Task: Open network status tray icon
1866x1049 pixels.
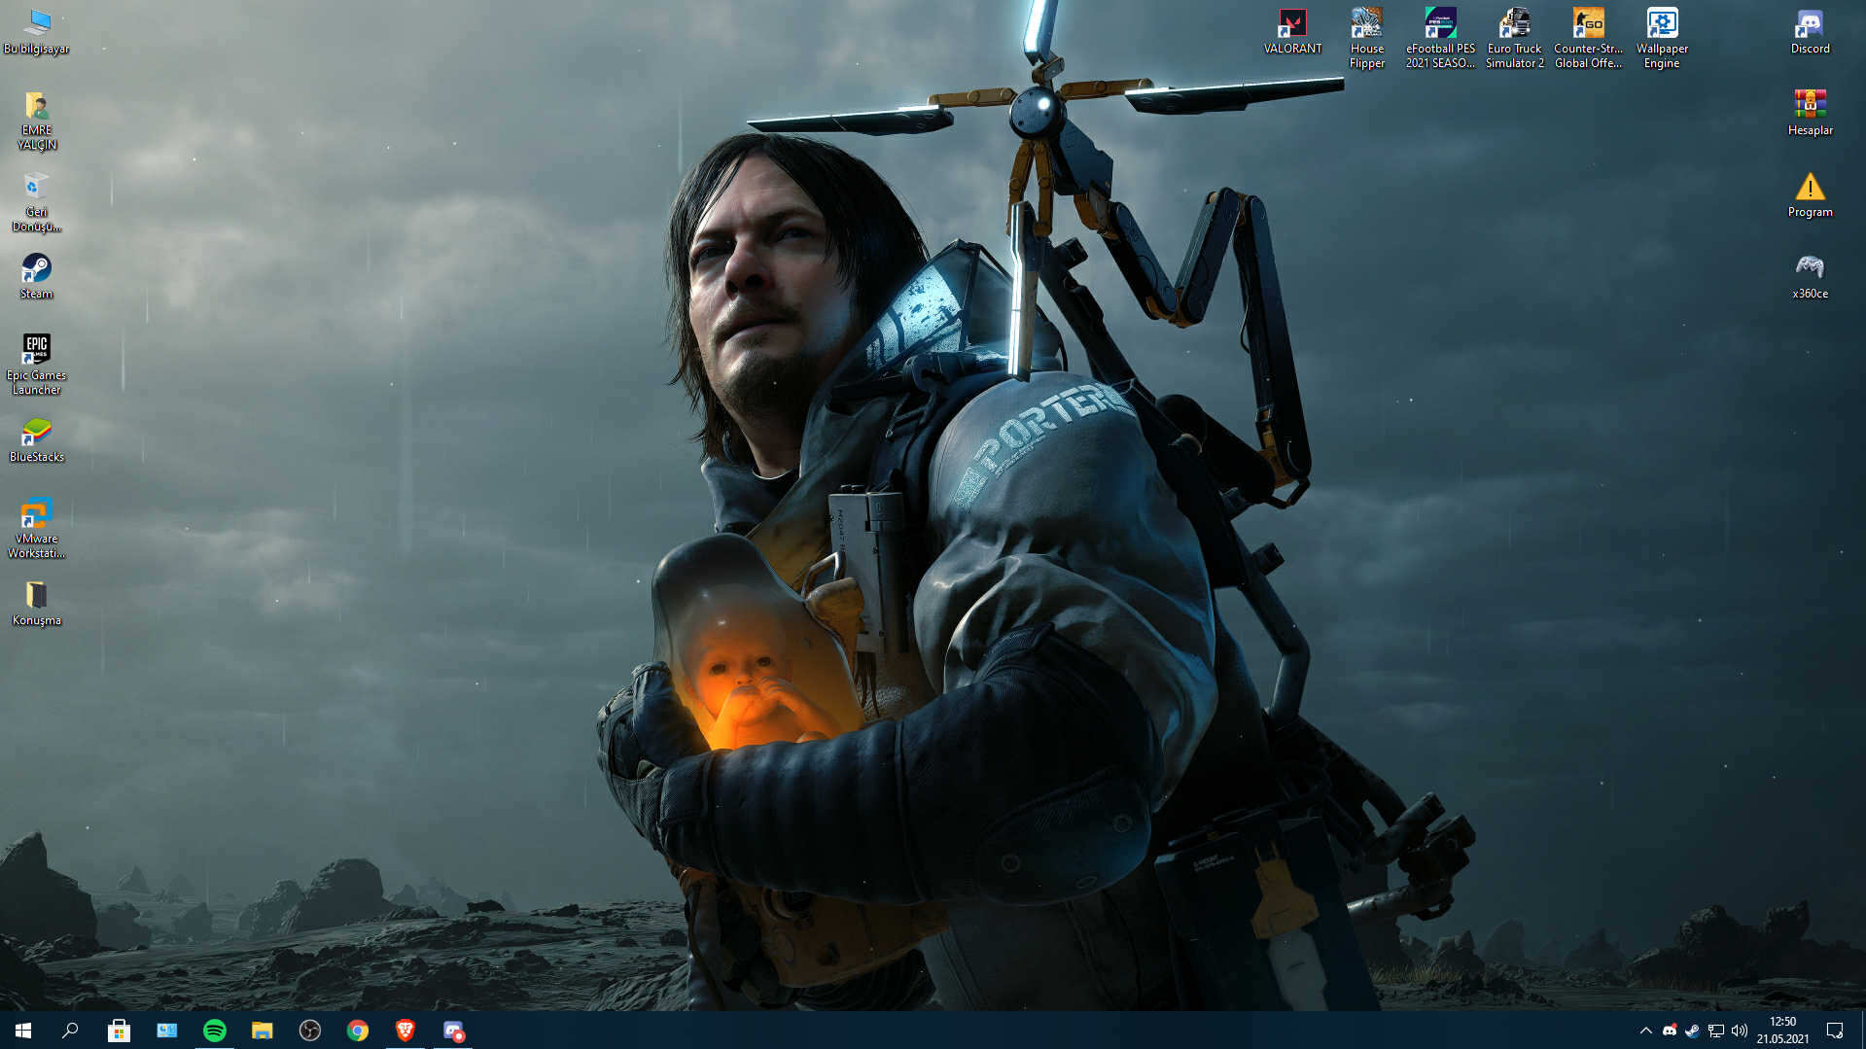Action: 1716,1031
